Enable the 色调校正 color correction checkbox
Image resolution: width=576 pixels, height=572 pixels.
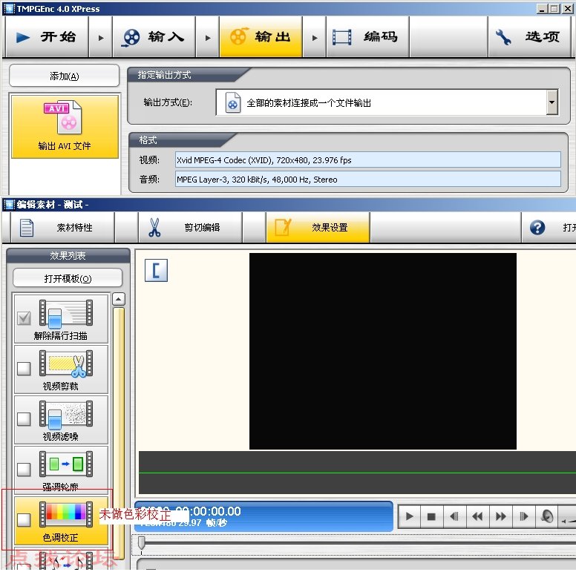point(24,519)
